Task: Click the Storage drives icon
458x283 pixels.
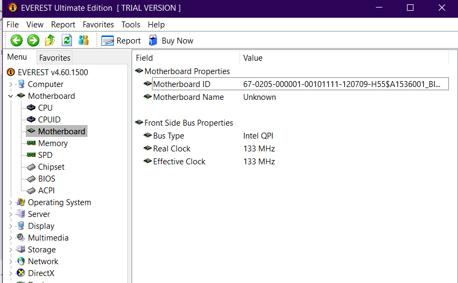Action: click(x=21, y=249)
